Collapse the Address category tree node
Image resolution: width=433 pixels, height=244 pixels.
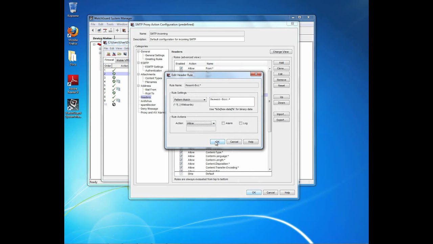click(x=138, y=86)
